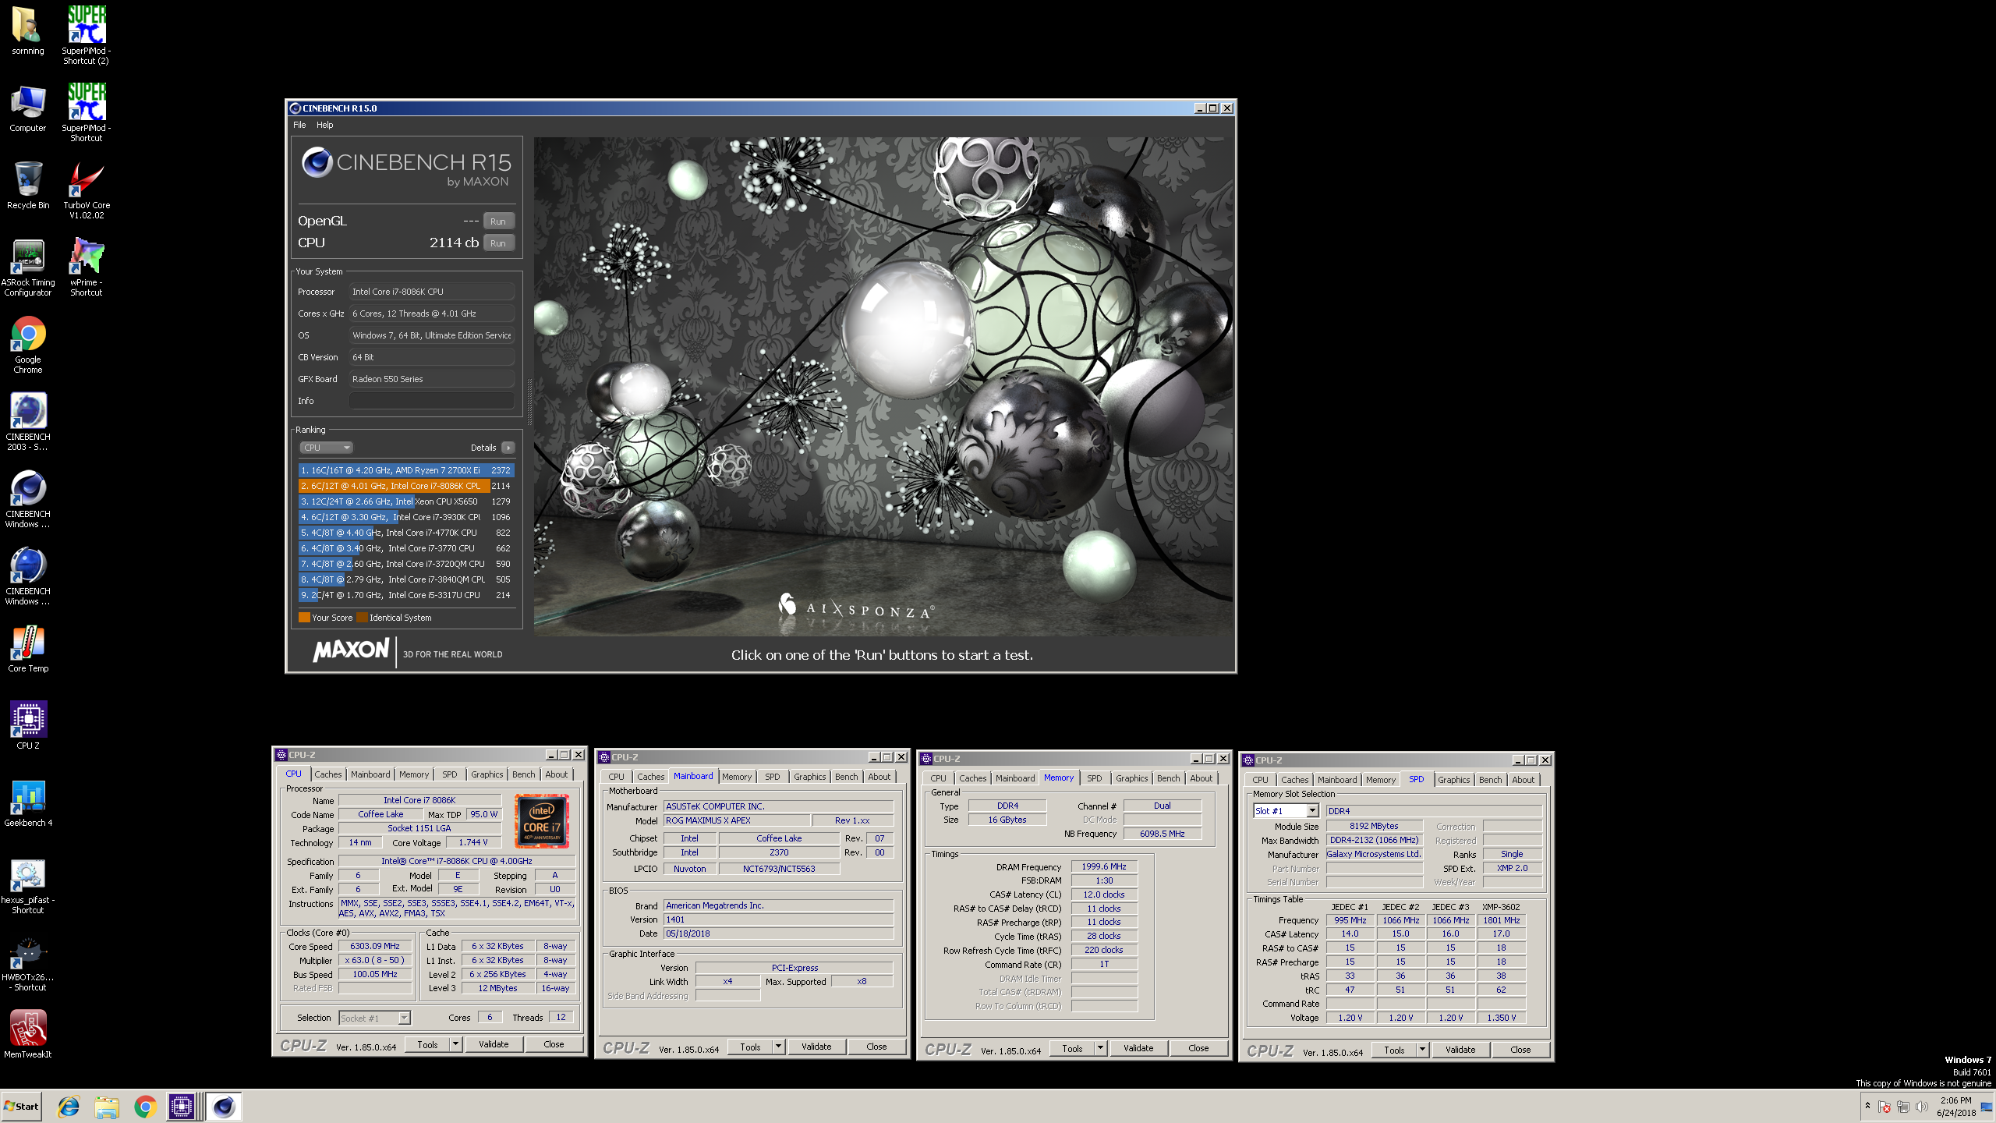Run the OpenGL benchmark
The image size is (1996, 1123).
(x=498, y=221)
